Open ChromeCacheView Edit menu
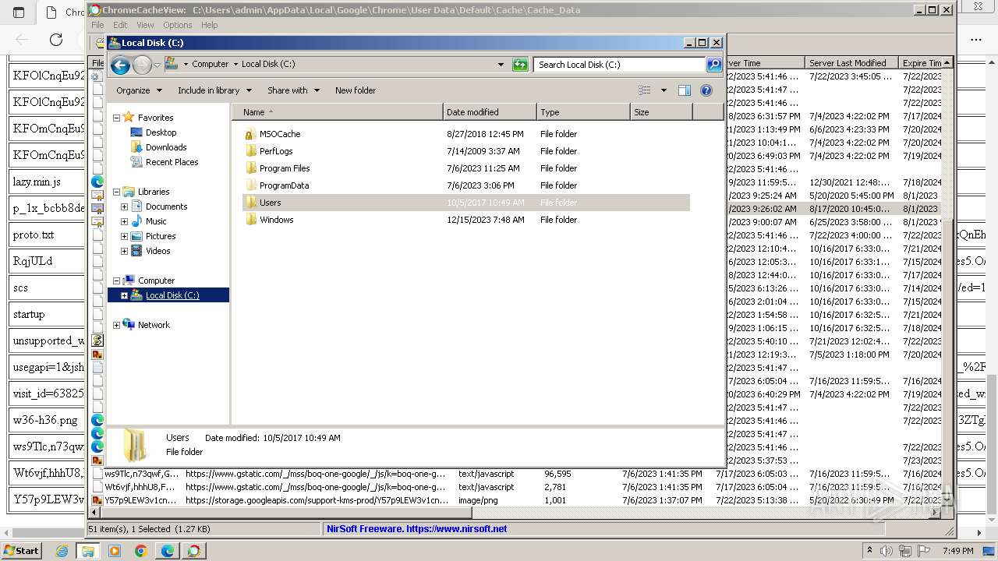Image resolution: width=998 pixels, height=561 pixels. point(120,25)
